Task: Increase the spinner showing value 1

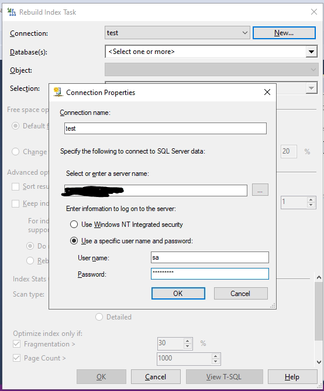Action: pyautogui.click(x=311, y=200)
